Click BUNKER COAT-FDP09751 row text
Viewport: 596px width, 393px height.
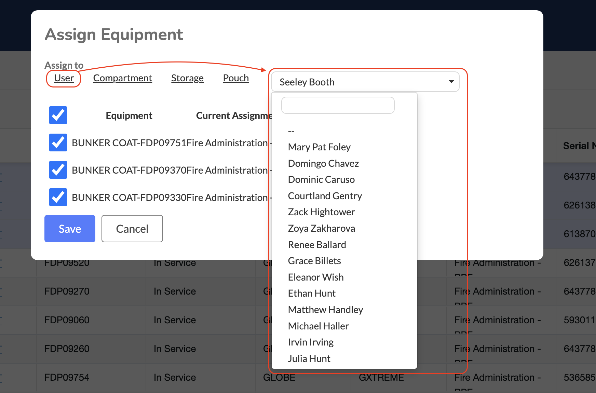point(129,143)
